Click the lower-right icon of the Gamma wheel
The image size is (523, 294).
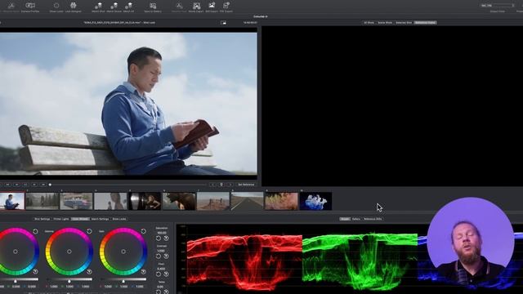coord(89,272)
